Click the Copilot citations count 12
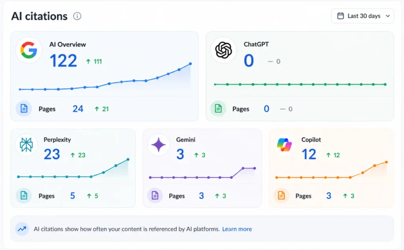Viewport: 404px width, 250px height. (309, 154)
